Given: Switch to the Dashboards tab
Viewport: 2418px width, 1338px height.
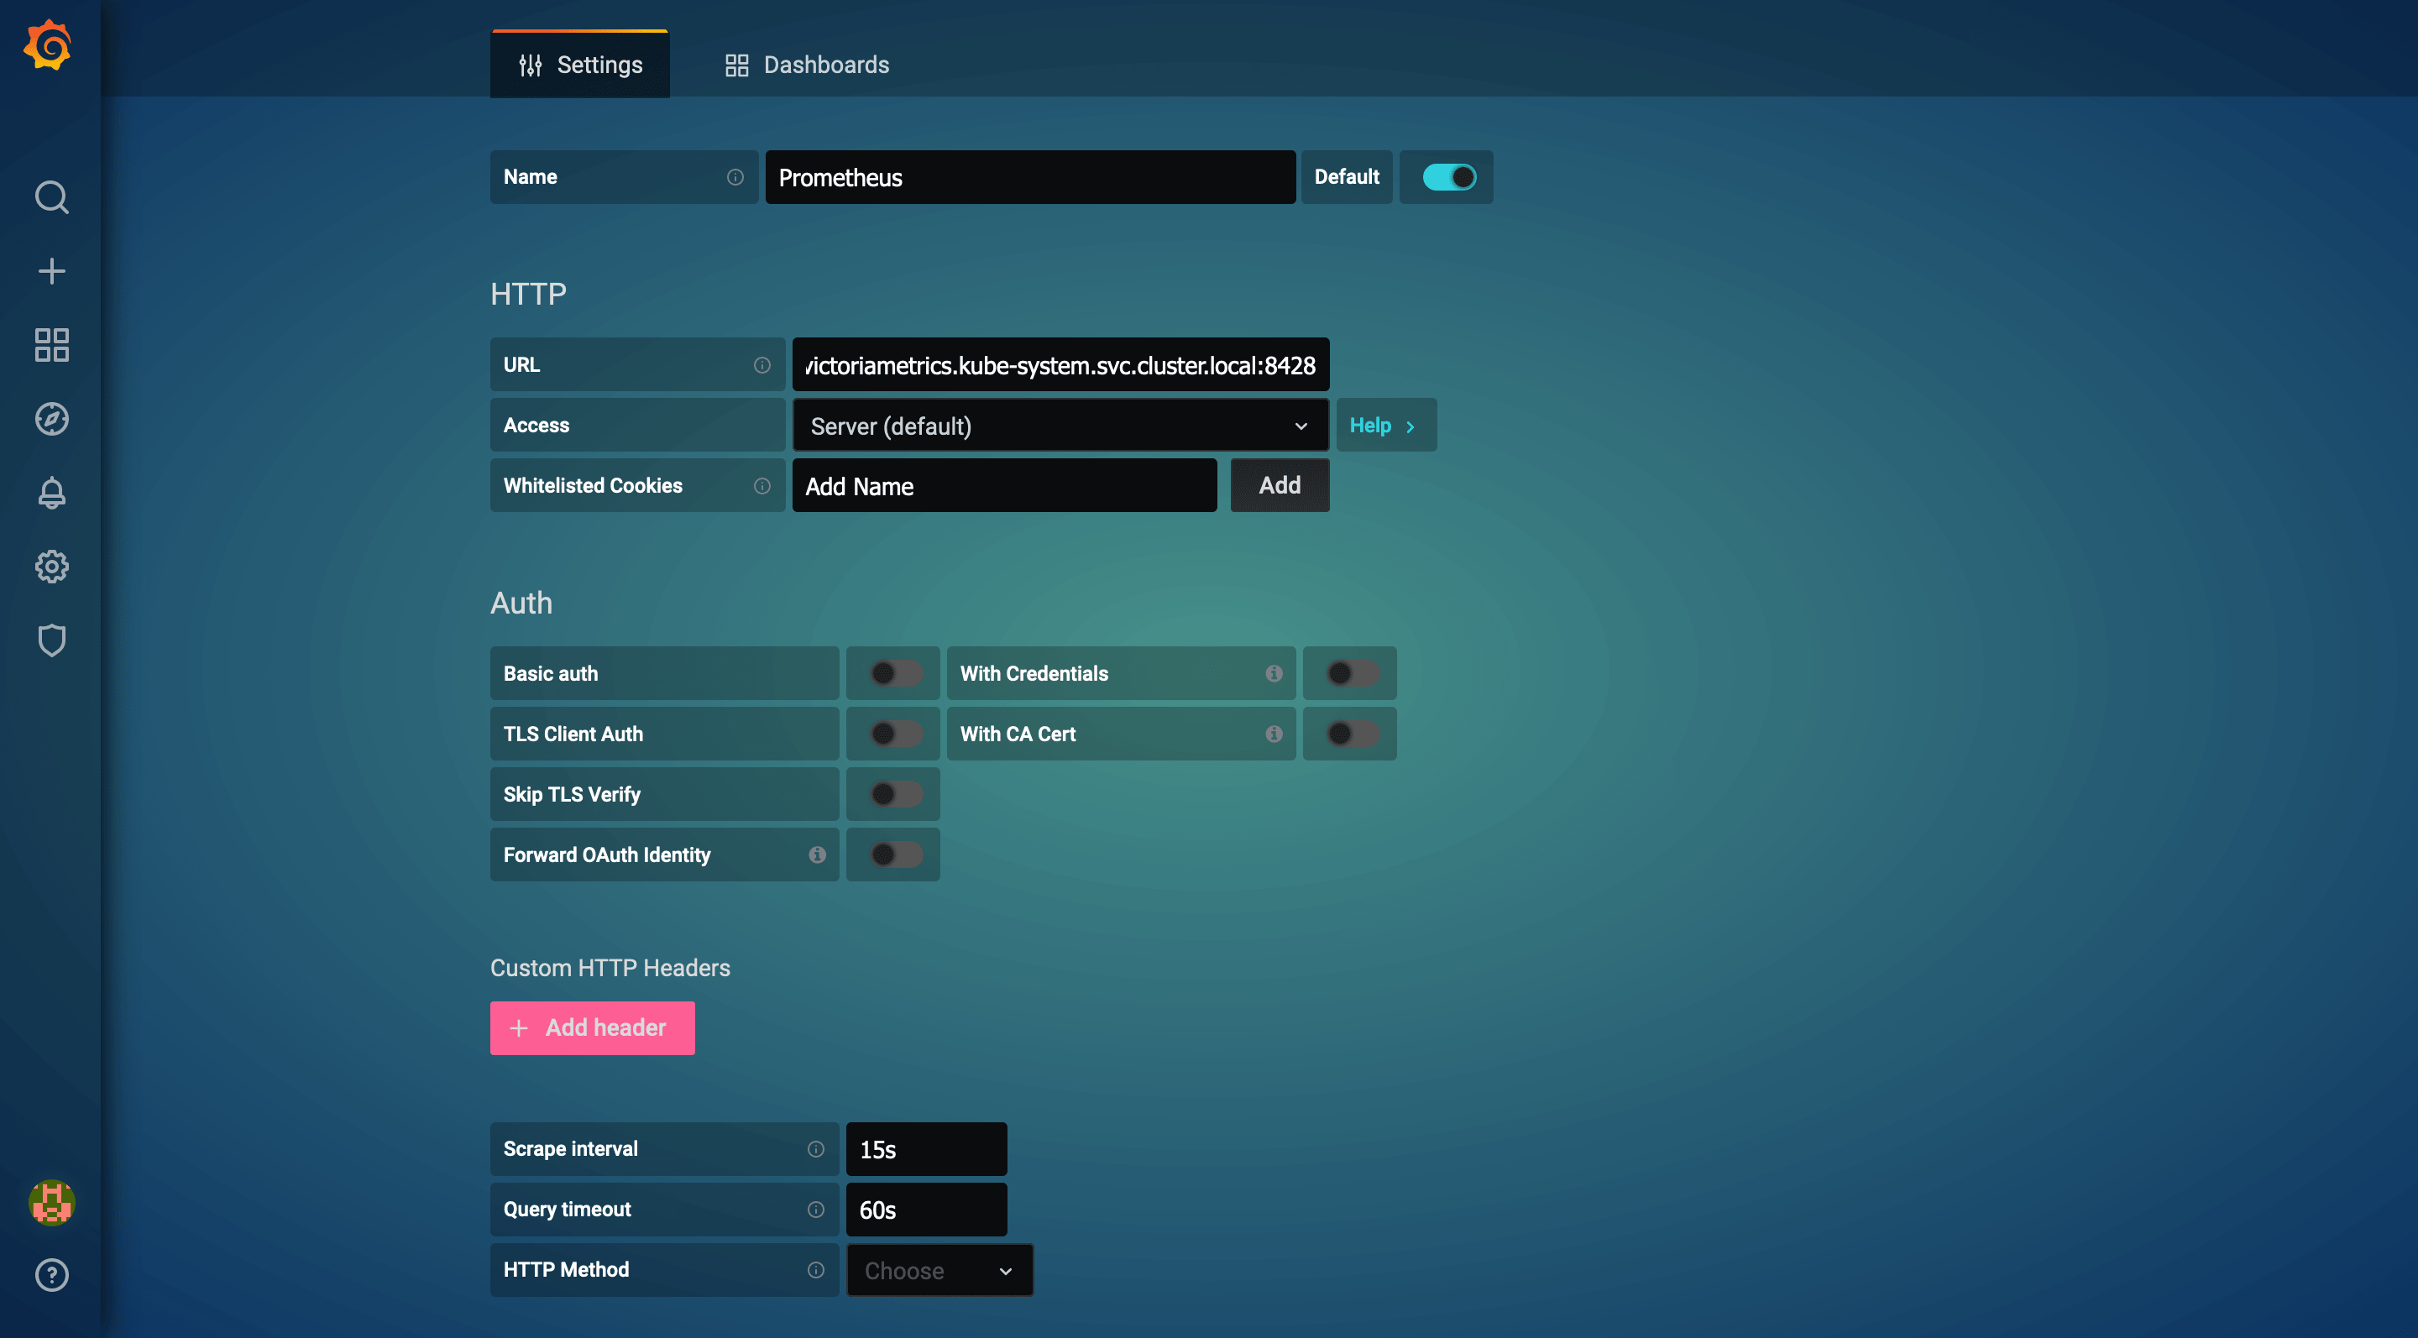Looking at the screenshot, I should tap(806, 65).
